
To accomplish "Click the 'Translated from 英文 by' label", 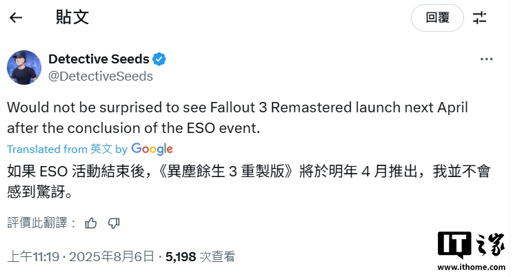I will 67,149.
